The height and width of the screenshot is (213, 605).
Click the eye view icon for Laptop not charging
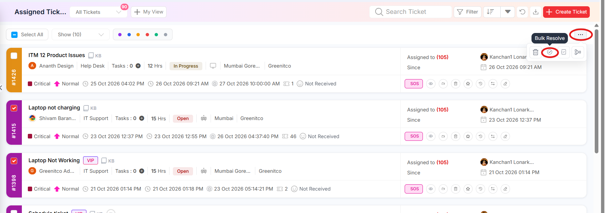click(x=431, y=136)
